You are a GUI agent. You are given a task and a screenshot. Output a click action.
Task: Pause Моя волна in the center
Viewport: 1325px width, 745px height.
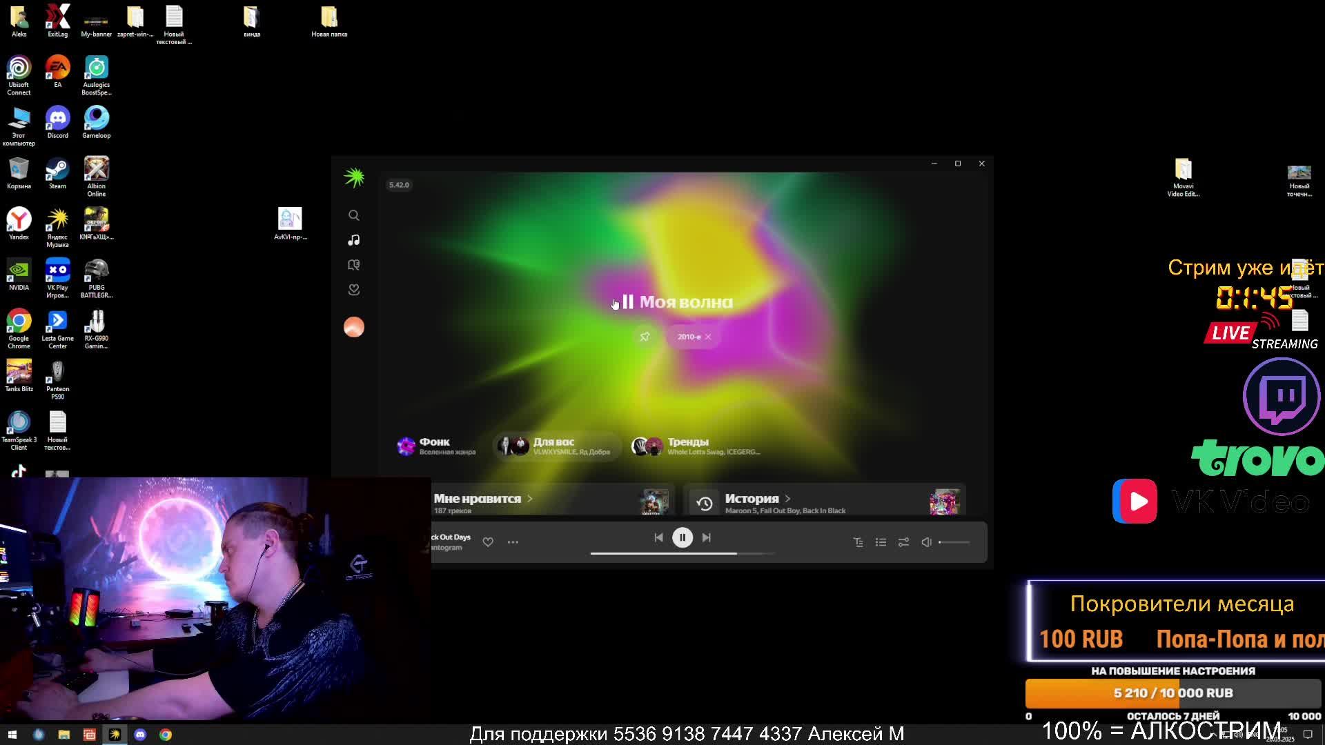click(627, 302)
